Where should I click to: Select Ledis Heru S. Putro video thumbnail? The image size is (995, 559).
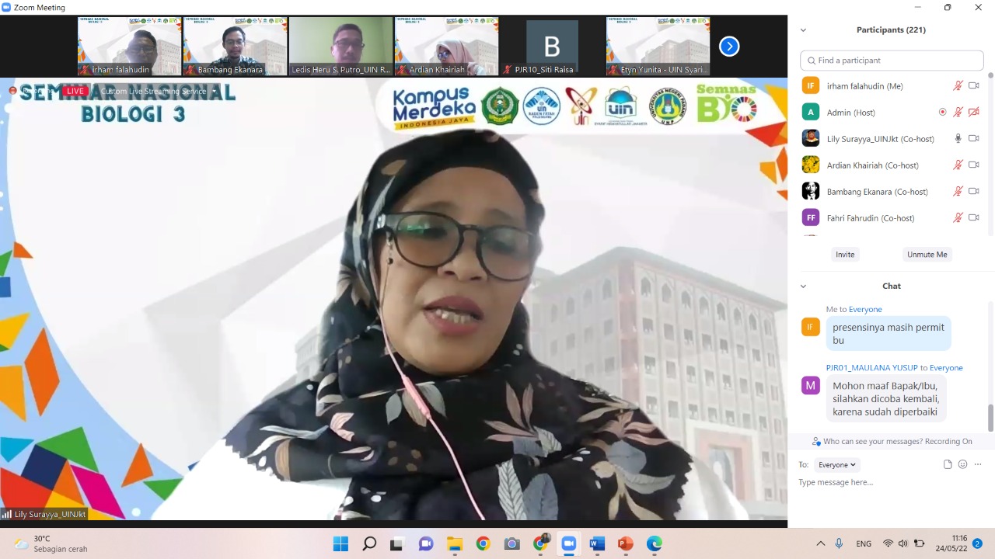coord(340,47)
